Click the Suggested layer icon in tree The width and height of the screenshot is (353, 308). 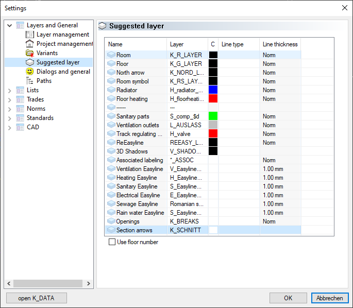point(30,62)
